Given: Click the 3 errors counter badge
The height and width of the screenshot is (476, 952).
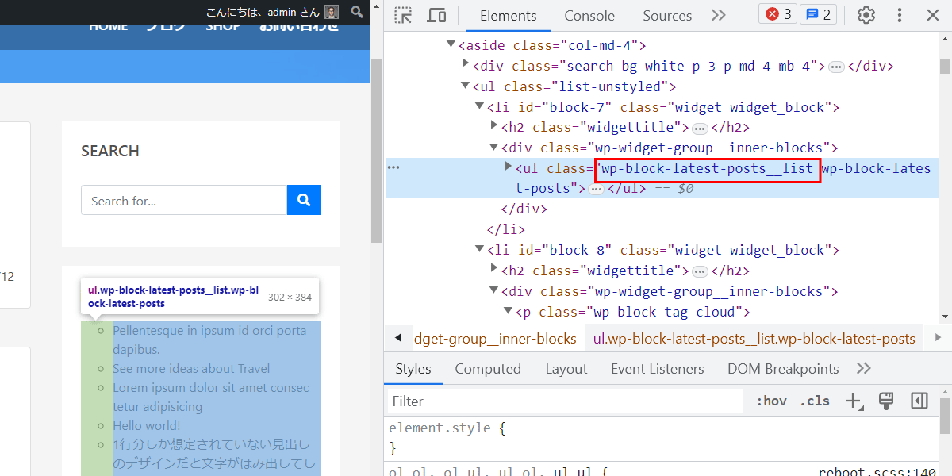Looking at the screenshot, I should pos(778,14).
